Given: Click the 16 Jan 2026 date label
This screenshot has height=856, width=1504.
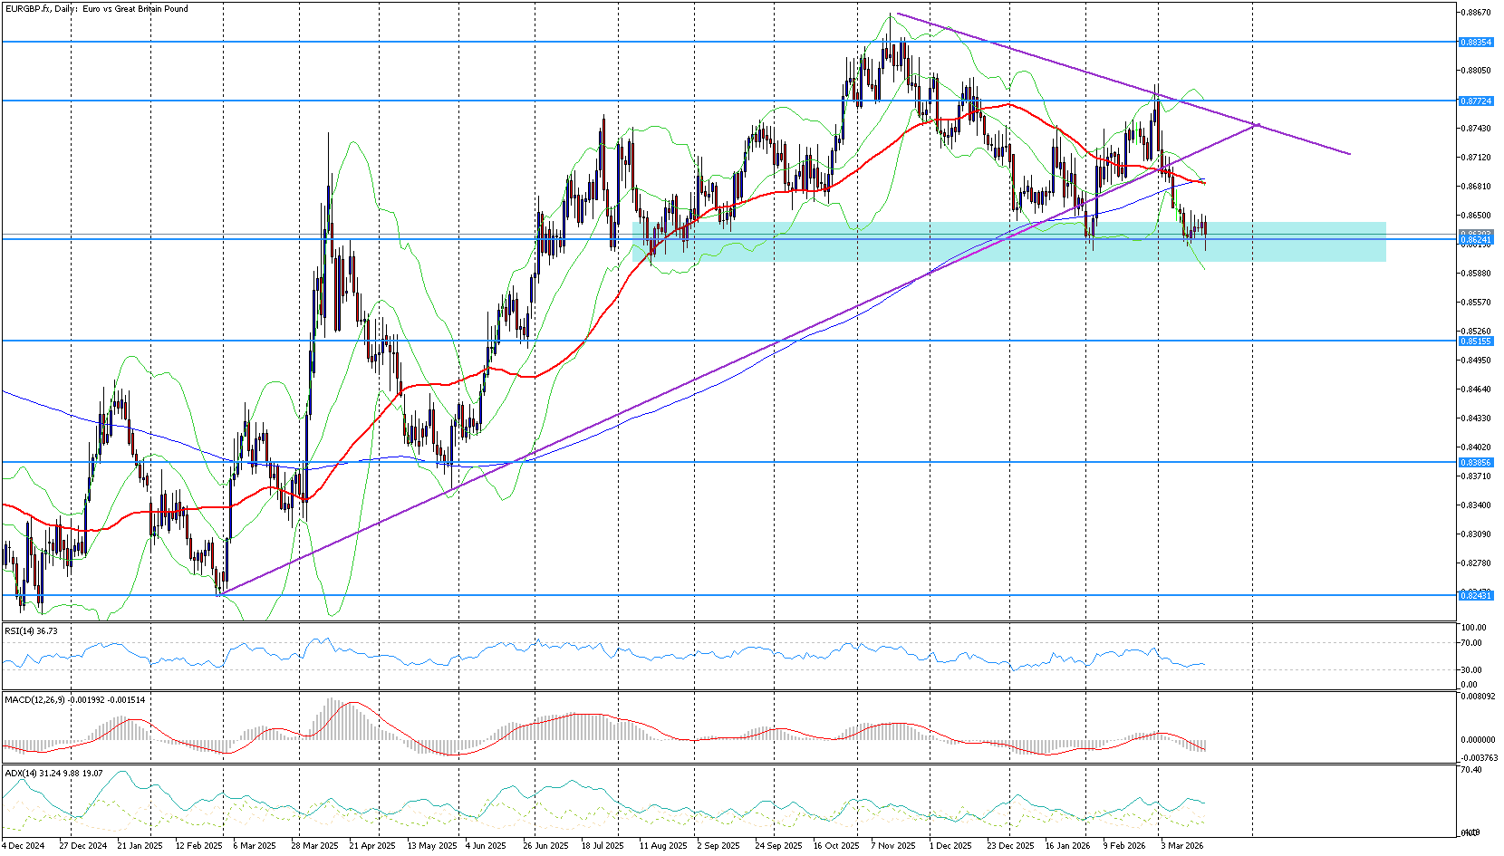Looking at the screenshot, I should [1068, 846].
